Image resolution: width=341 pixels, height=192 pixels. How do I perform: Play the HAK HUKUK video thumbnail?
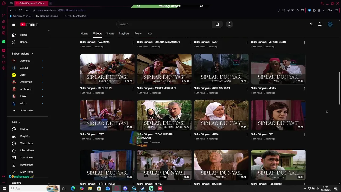[278, 165]
